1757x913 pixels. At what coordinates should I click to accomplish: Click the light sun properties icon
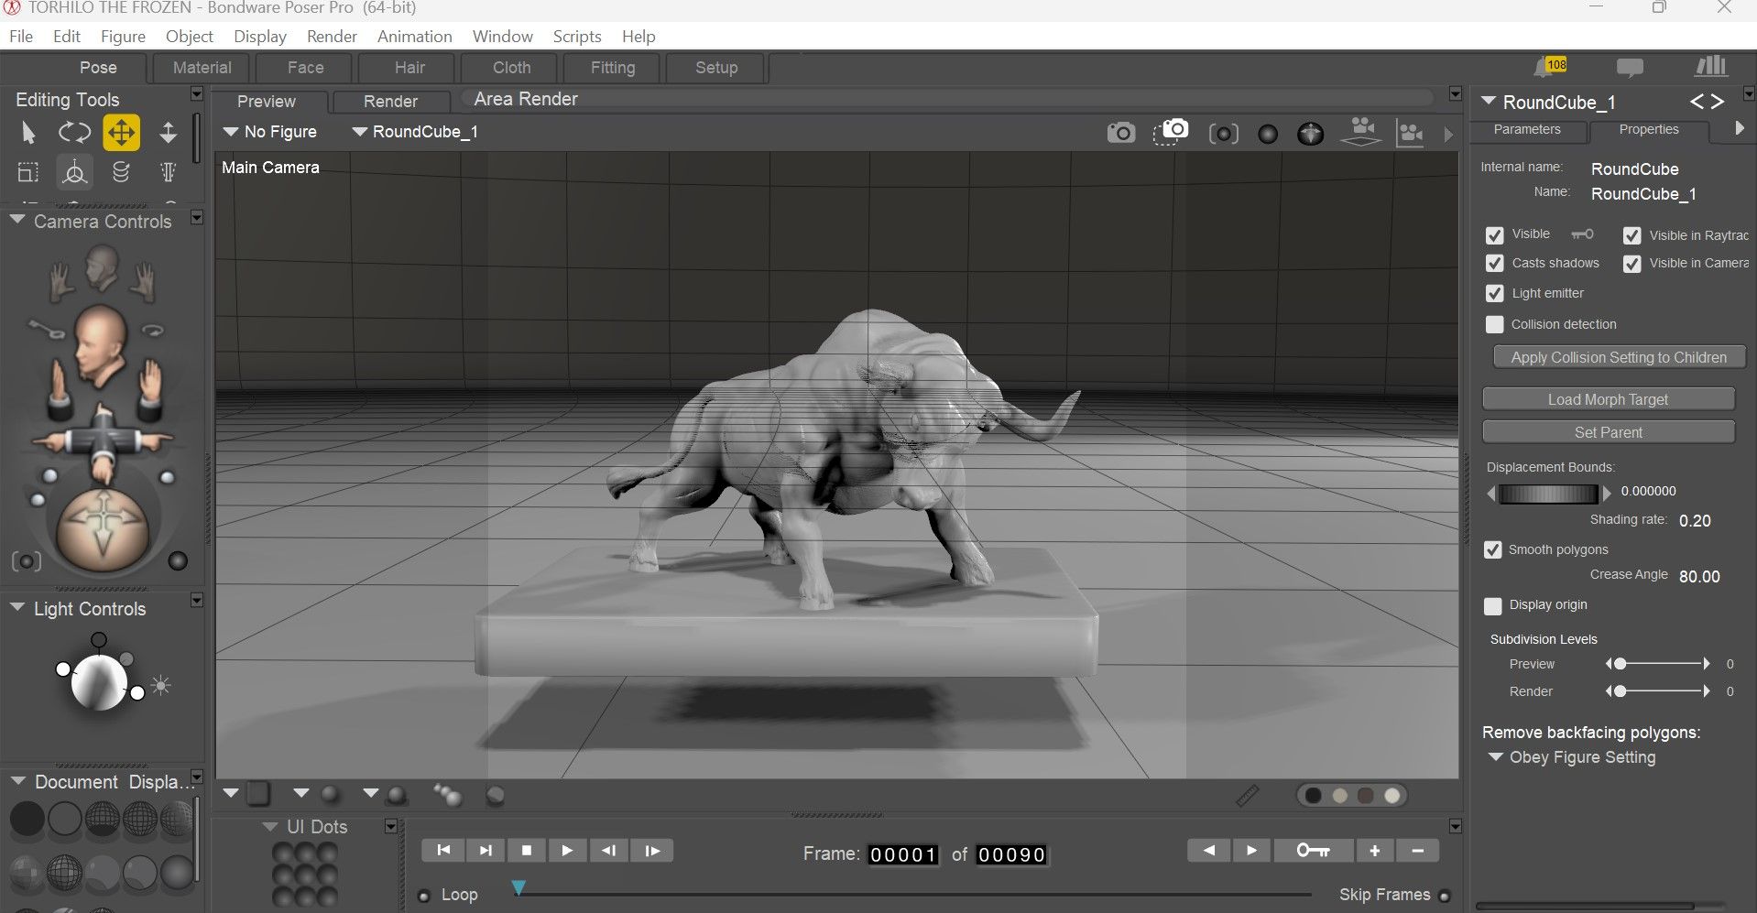click(x=161, y=685)
